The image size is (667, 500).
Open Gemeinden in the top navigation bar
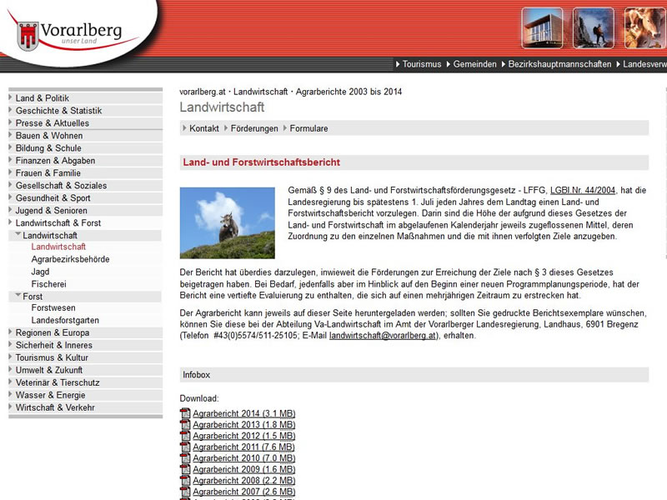(475, 64)
